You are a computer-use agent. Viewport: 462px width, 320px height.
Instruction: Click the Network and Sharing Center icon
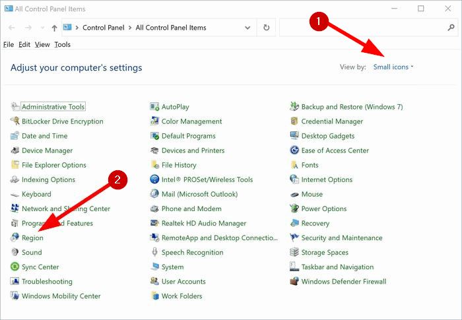[x=15, y=208]
